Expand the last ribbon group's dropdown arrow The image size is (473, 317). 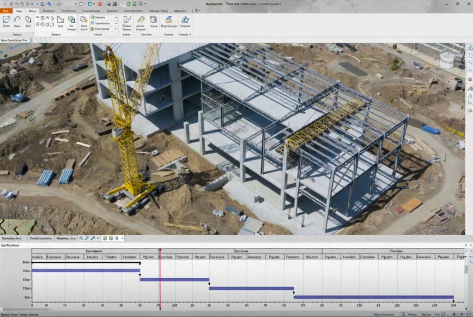(190, 35)
